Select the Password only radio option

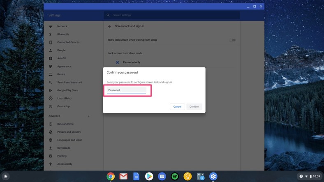[117, 62]
